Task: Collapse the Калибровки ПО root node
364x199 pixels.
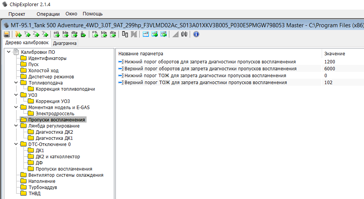Action: click(8, 52)
